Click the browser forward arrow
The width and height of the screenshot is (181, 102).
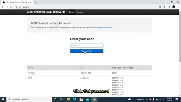7,7
